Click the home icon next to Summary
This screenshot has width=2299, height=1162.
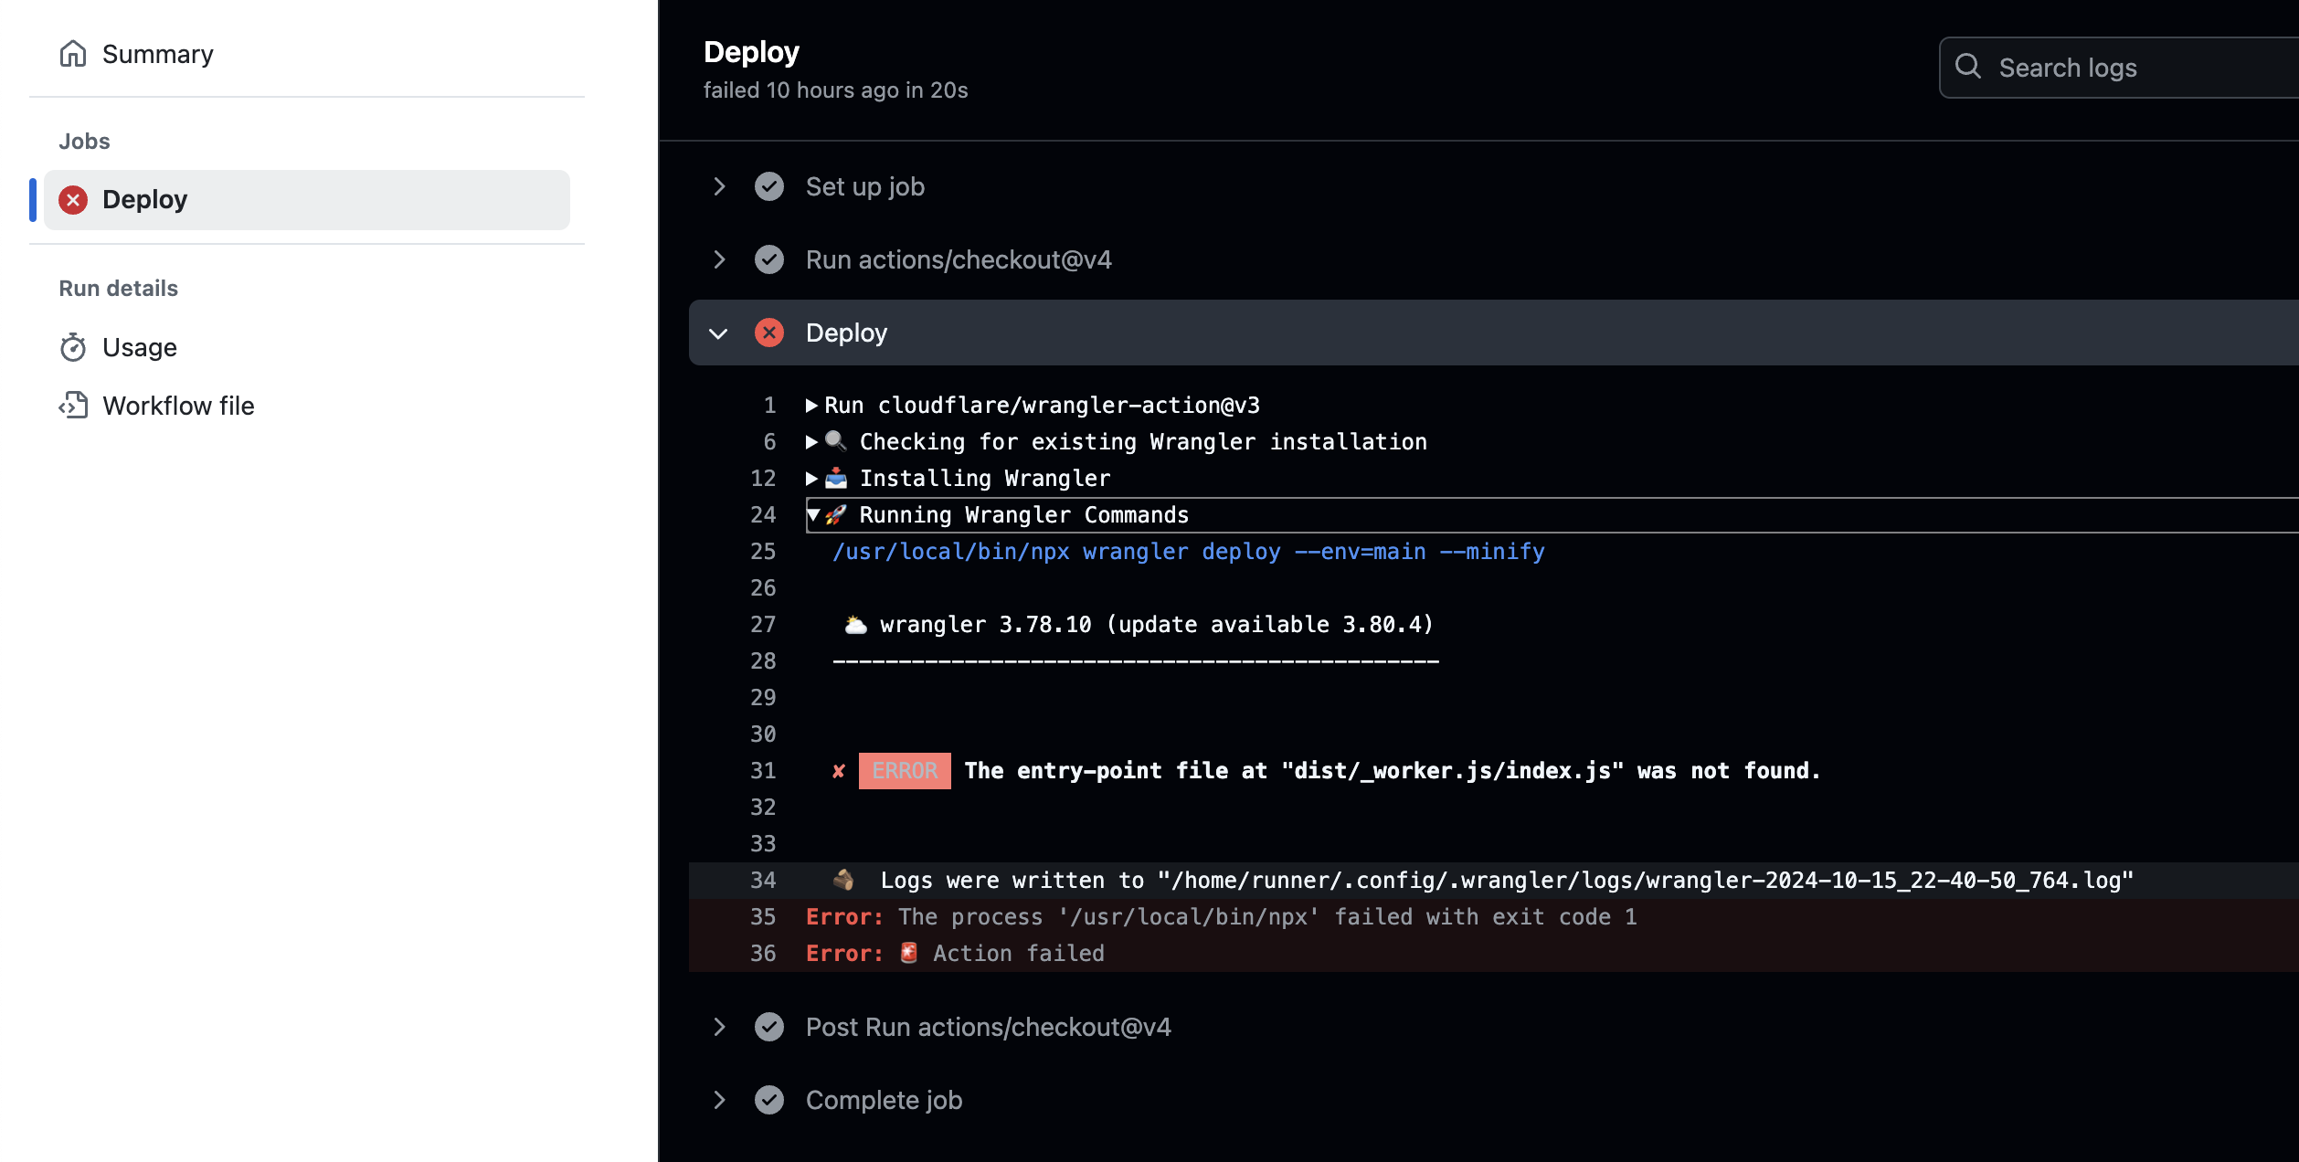pyautogui.click(x=74, y=53)
